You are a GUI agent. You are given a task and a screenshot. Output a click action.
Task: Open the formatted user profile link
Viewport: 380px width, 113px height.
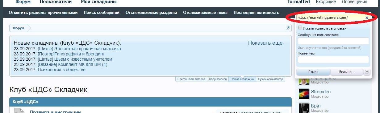tap(299, 2)
